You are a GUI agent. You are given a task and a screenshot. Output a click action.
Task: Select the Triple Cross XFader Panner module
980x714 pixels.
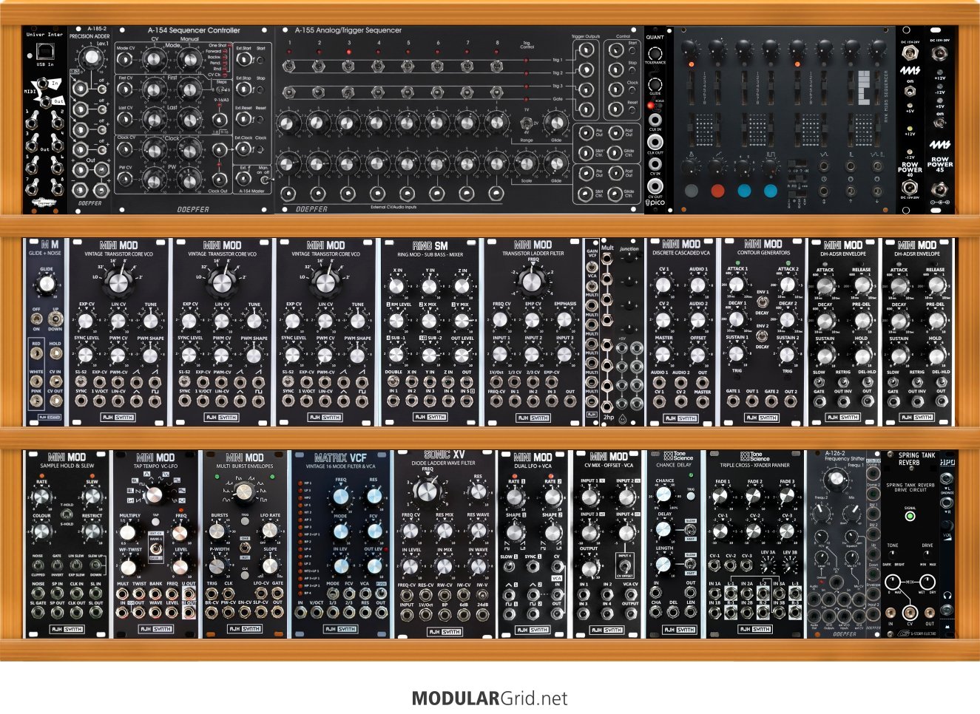pyautogui.click(x=755, y=543)
